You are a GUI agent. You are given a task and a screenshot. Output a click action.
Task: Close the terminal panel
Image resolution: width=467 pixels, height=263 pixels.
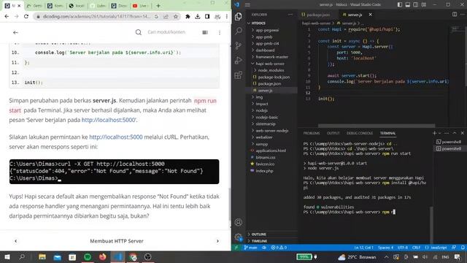coord(462,133)
